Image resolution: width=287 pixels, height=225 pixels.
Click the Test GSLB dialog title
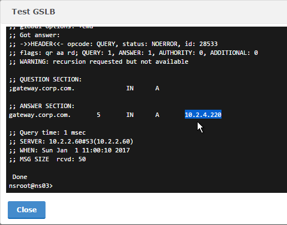coord(33,12)
